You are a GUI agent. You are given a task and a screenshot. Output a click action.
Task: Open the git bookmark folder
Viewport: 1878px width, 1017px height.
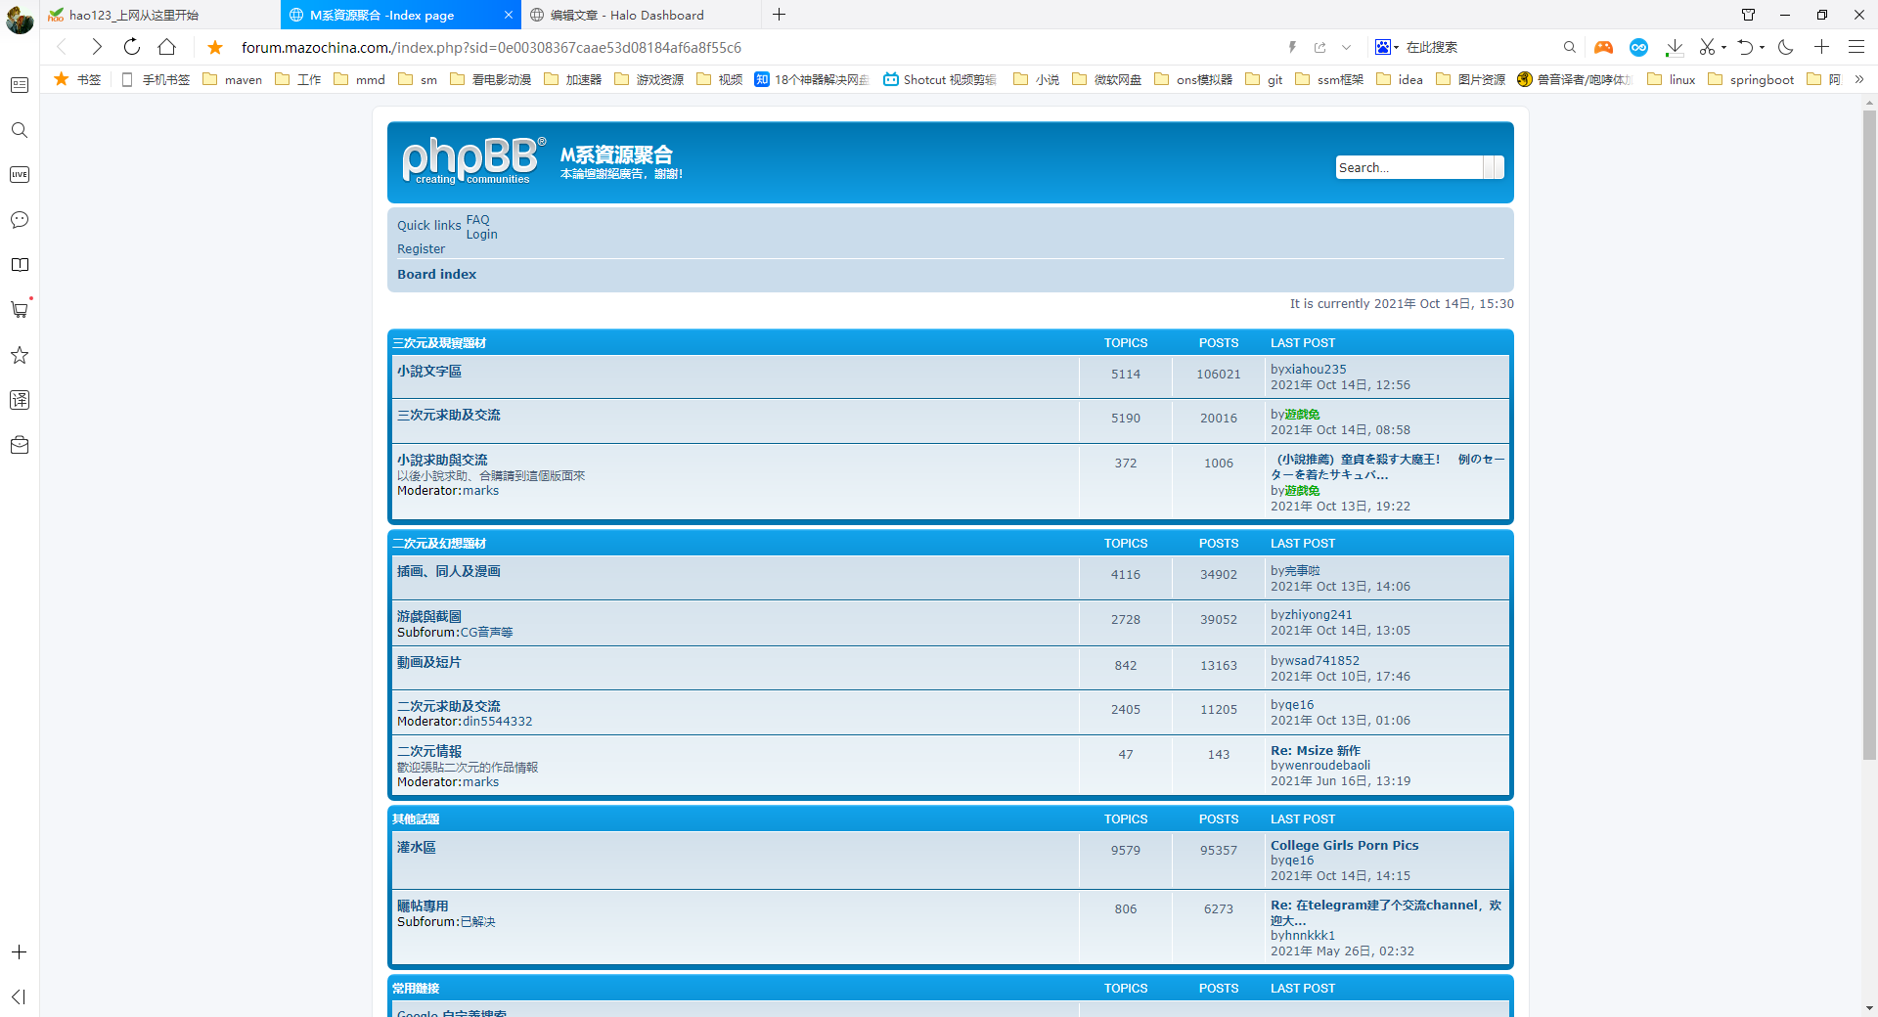pos(1264,79)
